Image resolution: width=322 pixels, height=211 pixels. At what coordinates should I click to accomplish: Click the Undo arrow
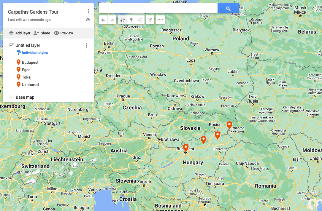coord(102,19)
